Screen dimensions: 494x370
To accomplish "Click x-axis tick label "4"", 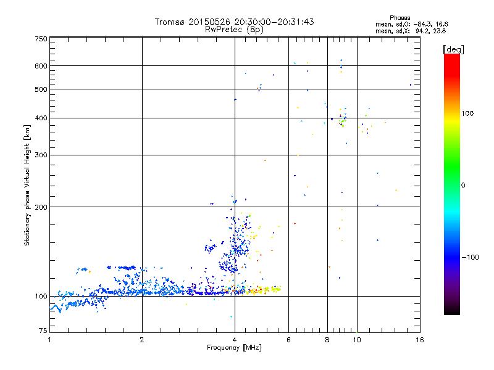I will 235,340.
